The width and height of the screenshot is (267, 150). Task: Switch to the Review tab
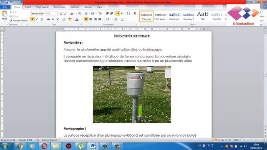click(88, 7)
